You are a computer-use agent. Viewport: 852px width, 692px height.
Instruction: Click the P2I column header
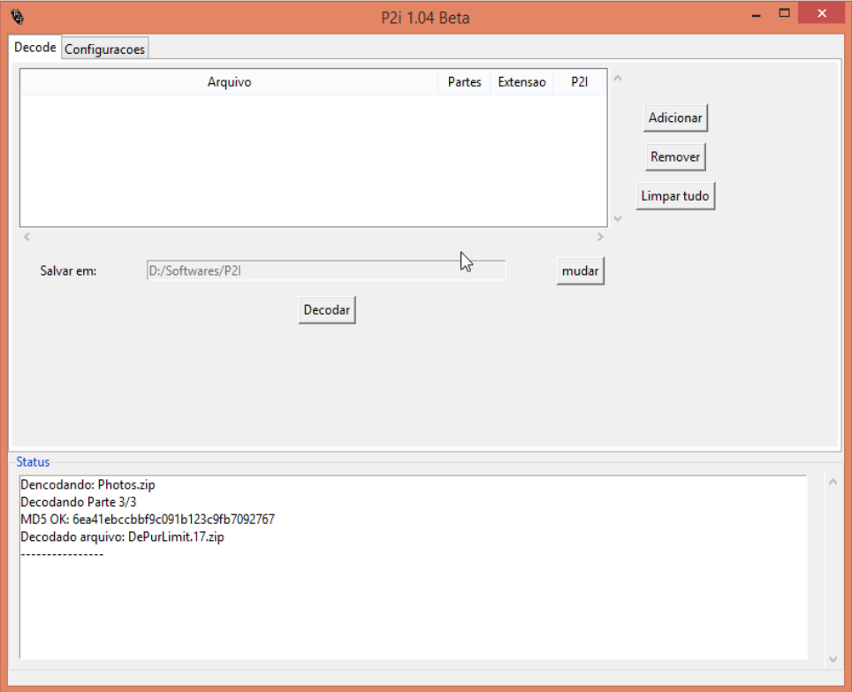coord(579,82)
